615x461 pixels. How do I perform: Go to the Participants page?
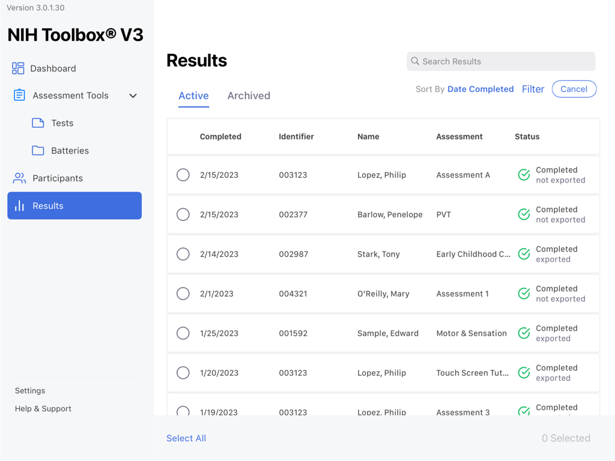[58, 178]
